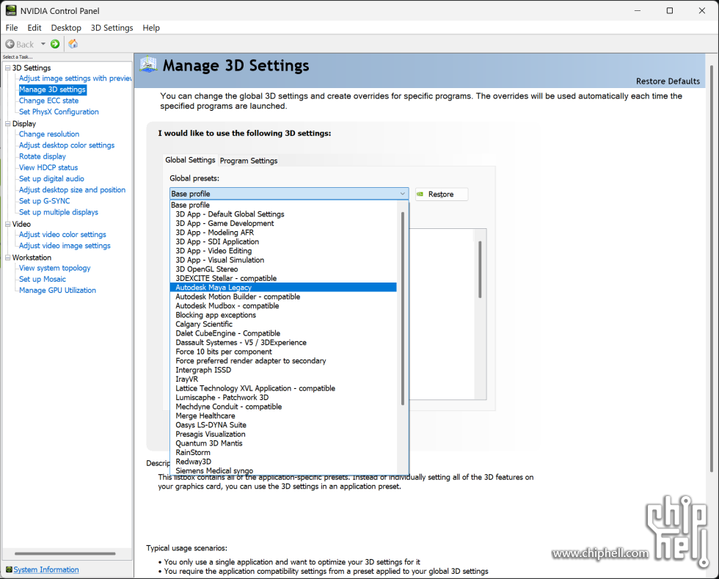Open Adjust desktop color settings

[67, 145]
